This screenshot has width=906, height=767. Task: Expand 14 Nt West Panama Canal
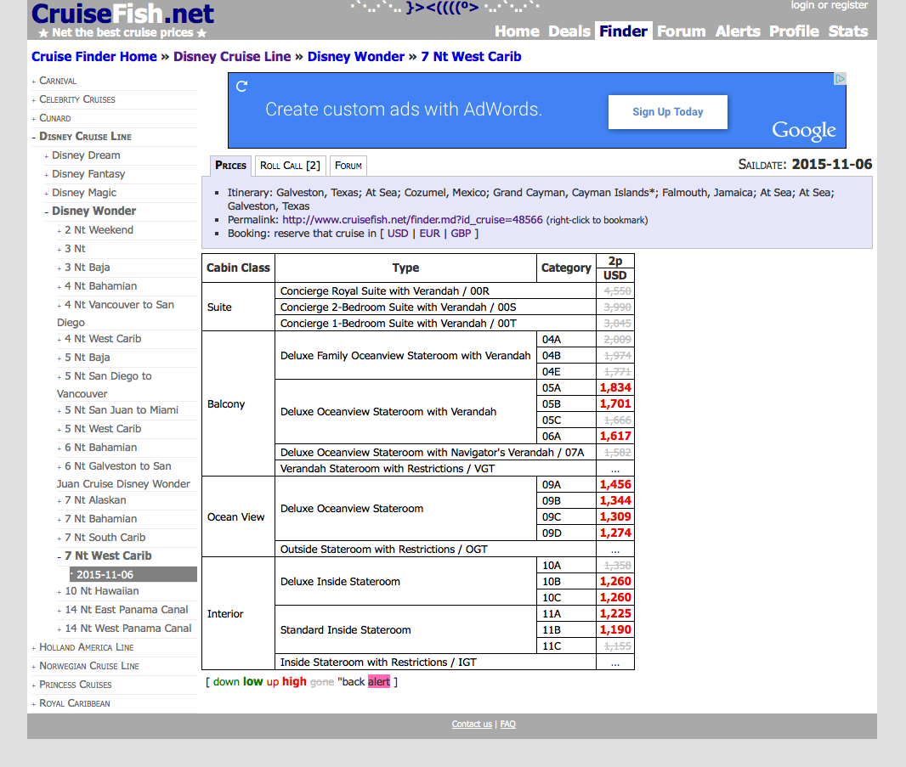pyautogui.click(x=128, y=629)
